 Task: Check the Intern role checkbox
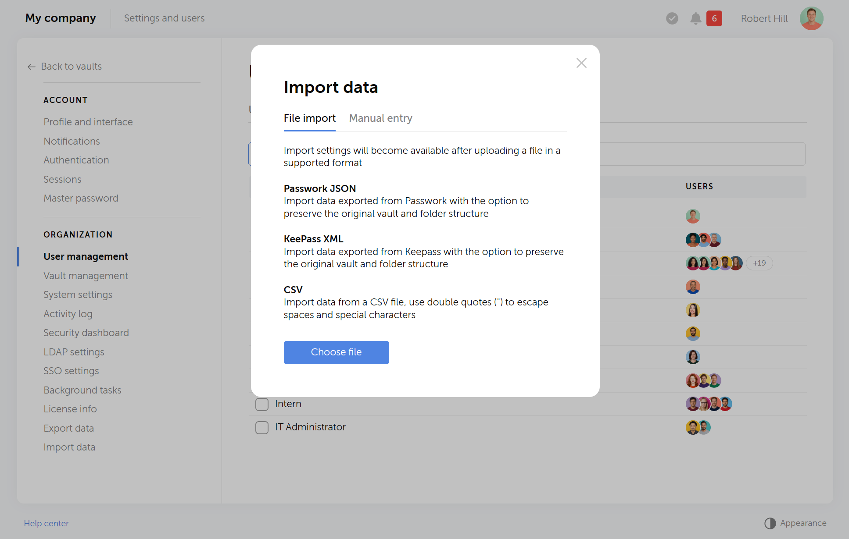[262, 404]
